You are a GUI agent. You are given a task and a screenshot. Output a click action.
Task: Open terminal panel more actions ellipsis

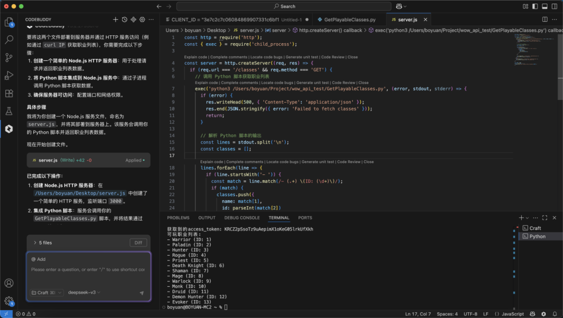(535, 218)
